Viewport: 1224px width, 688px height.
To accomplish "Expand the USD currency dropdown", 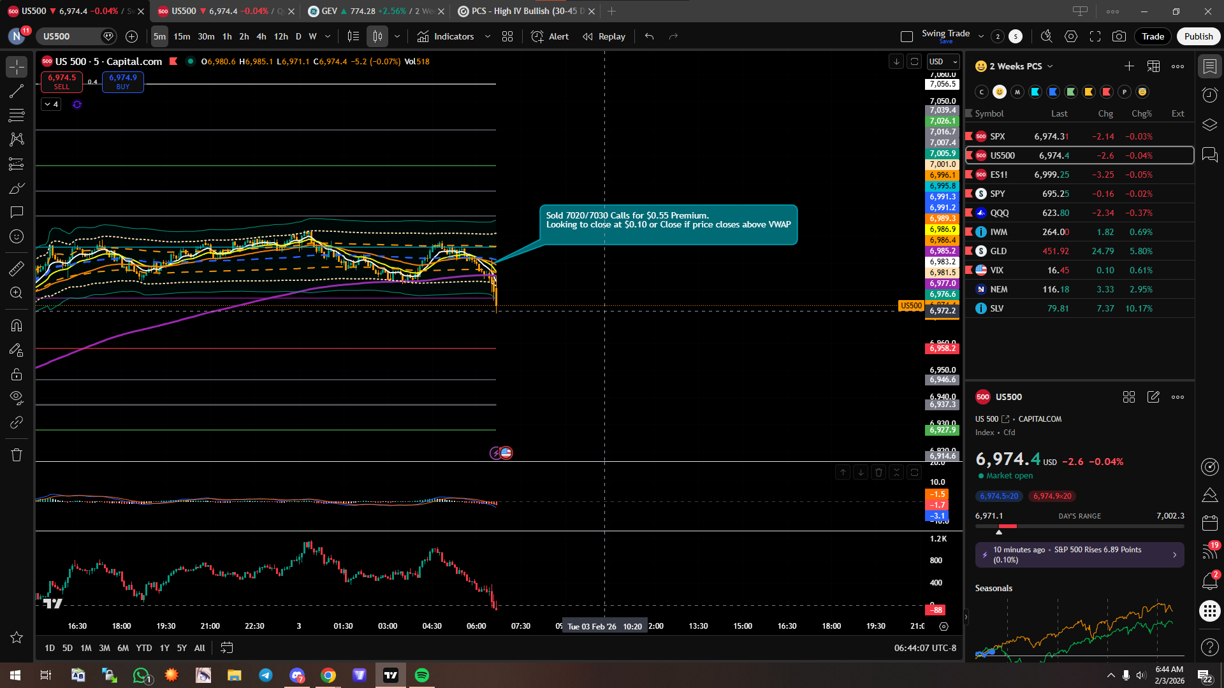I will (943, 62).
